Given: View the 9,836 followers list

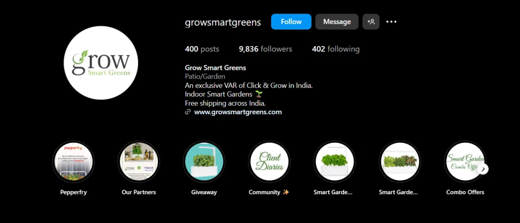Looking at the screenshot, I should 265,49.
